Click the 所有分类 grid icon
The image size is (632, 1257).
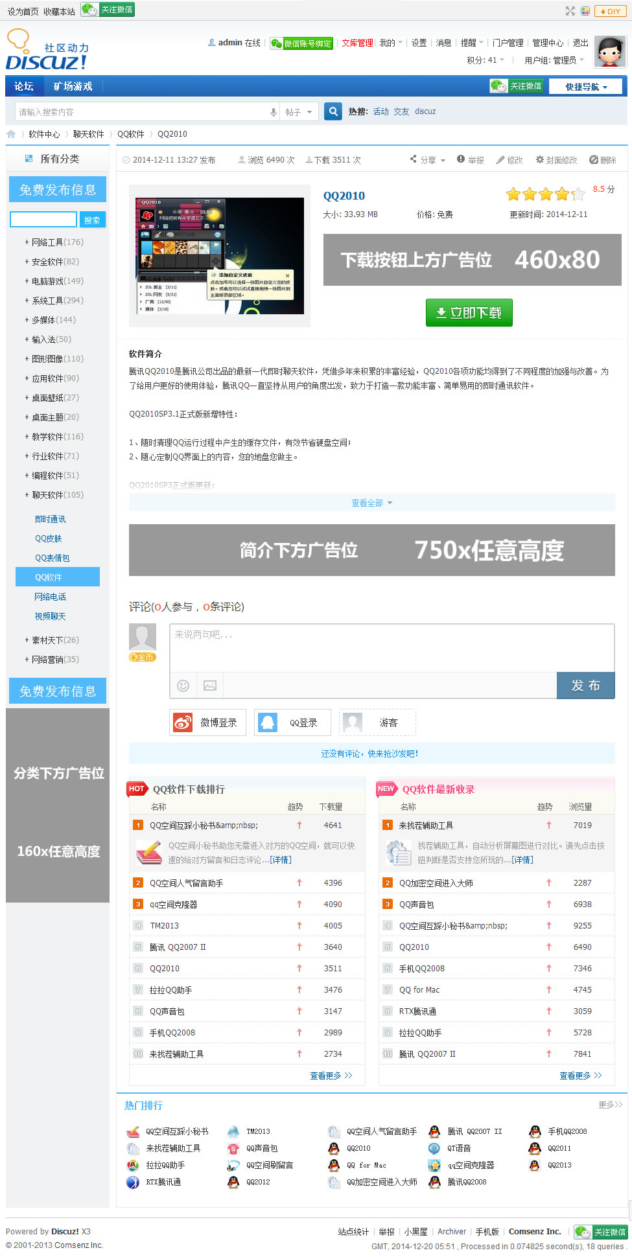(x=29, y=159)
